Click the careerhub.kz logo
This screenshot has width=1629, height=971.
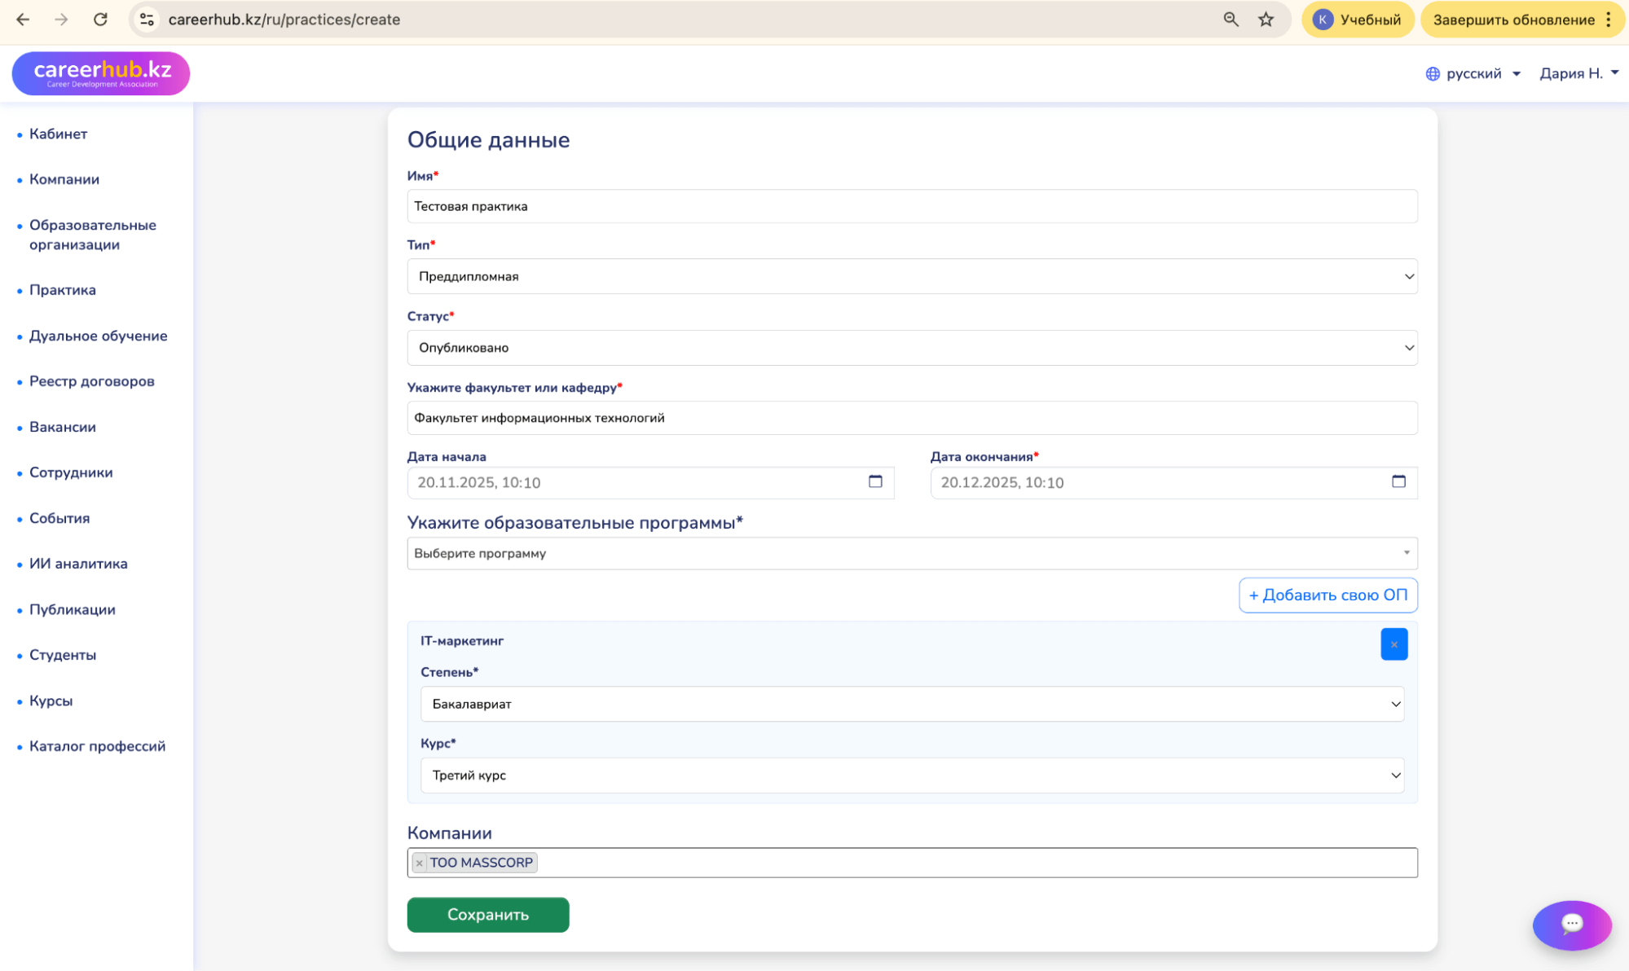tap(101, 73)
